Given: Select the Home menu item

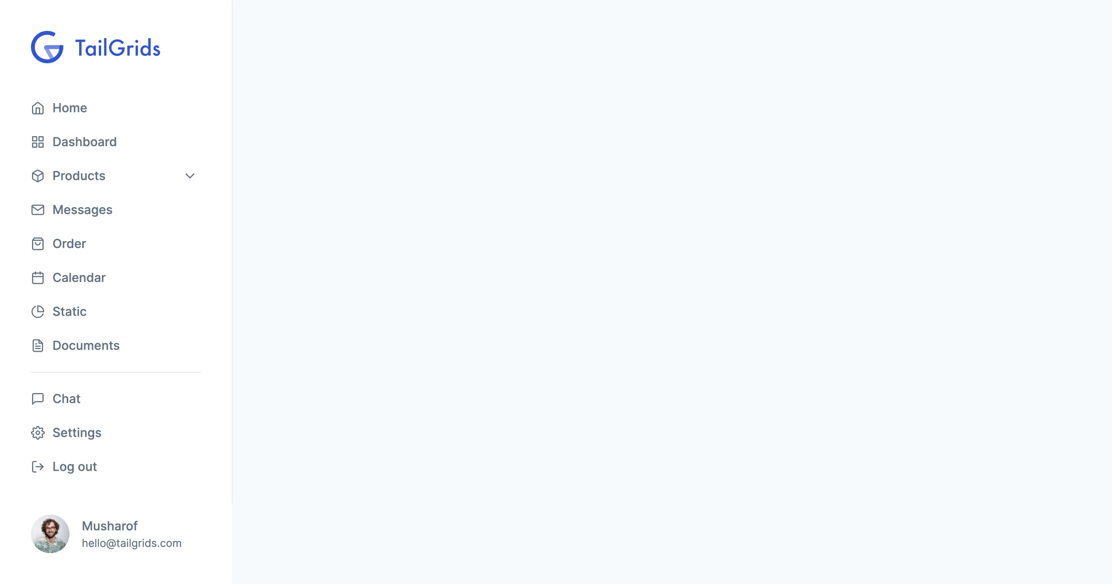Looking at the screenshot, I should pyautogui.click(x=70, y=108).
